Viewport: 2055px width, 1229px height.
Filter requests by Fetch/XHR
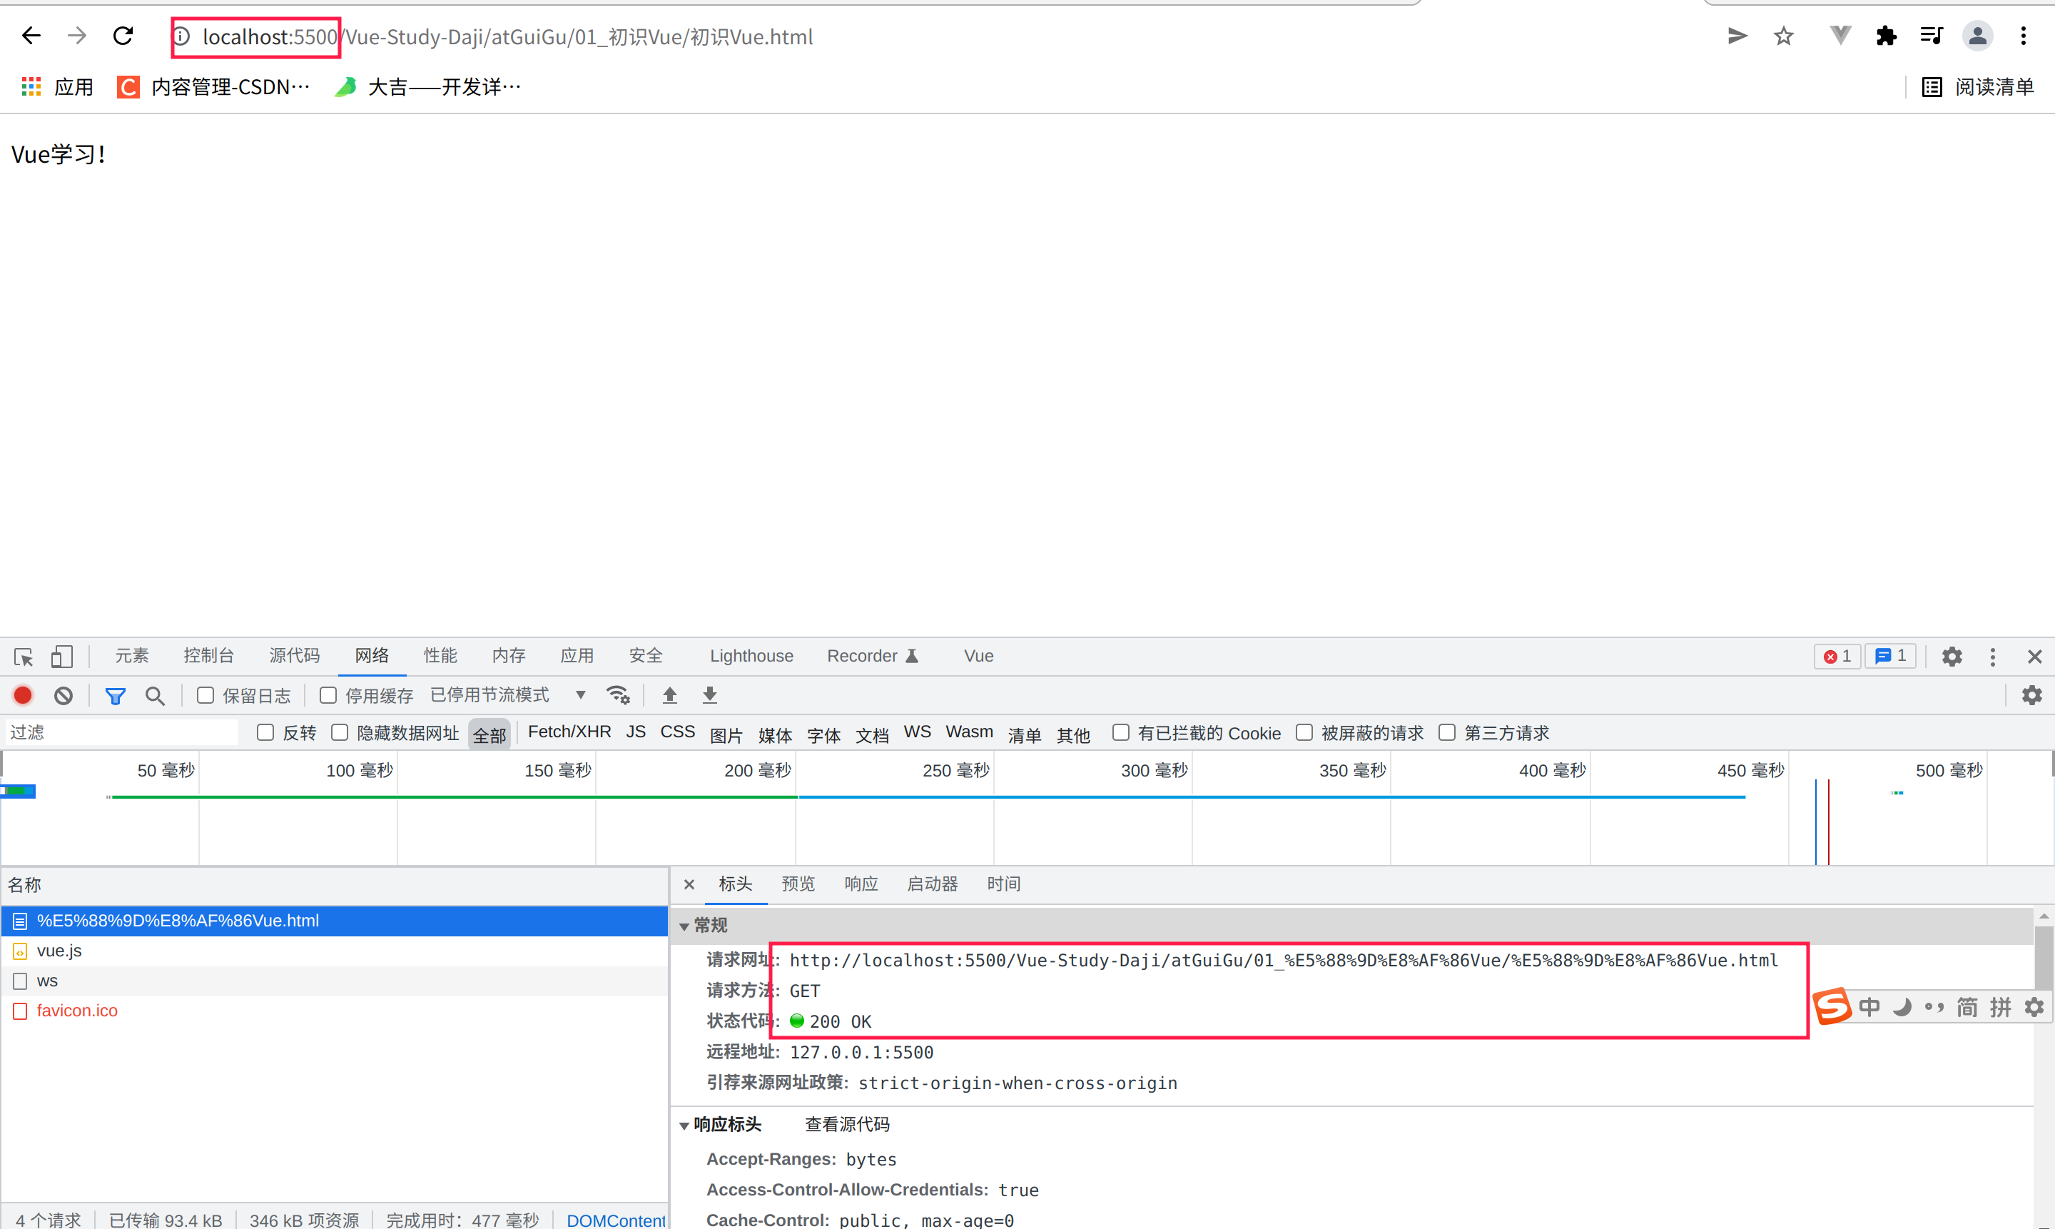pos(569,732)
